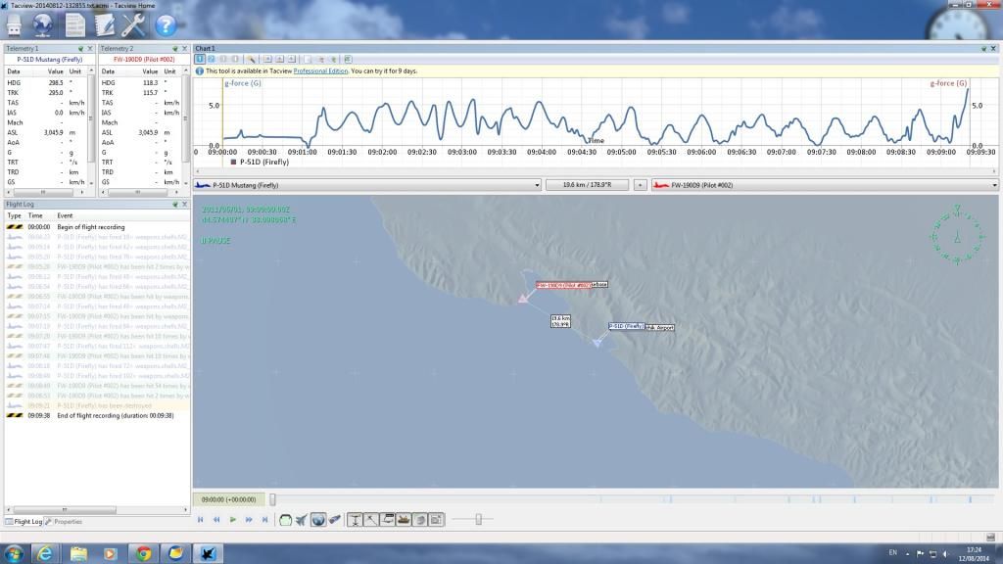Image resolution: width=1003 pixels, height=564 pixels.
Task: Click the aircraft view icon in bottom toolbar
Action: point(302,519)
